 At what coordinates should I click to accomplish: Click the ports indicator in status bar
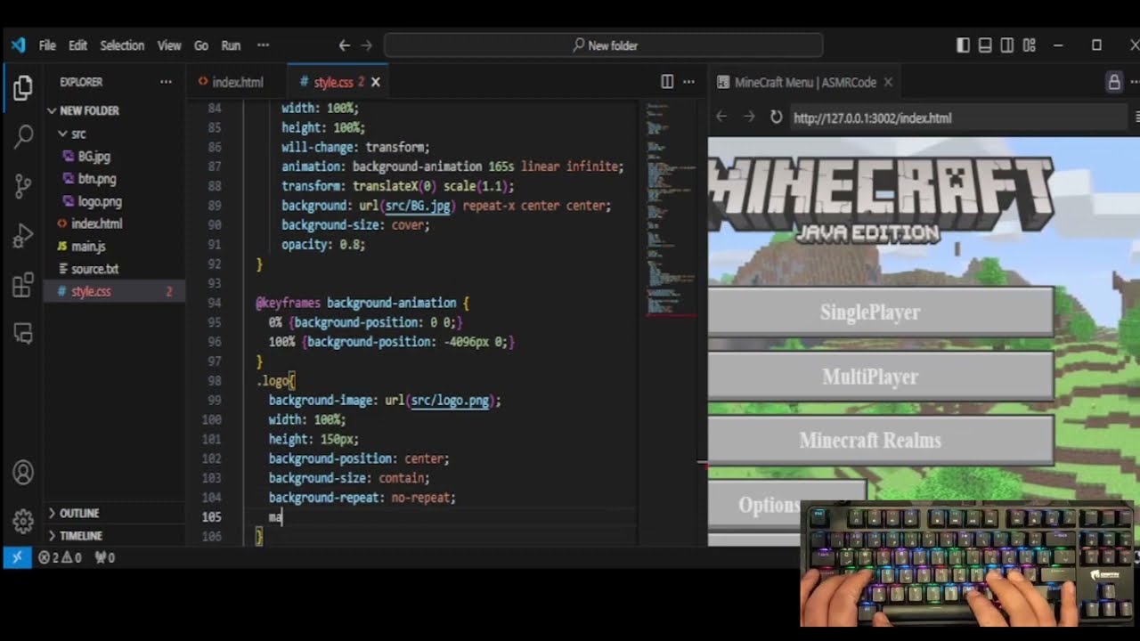click(105, 558)
